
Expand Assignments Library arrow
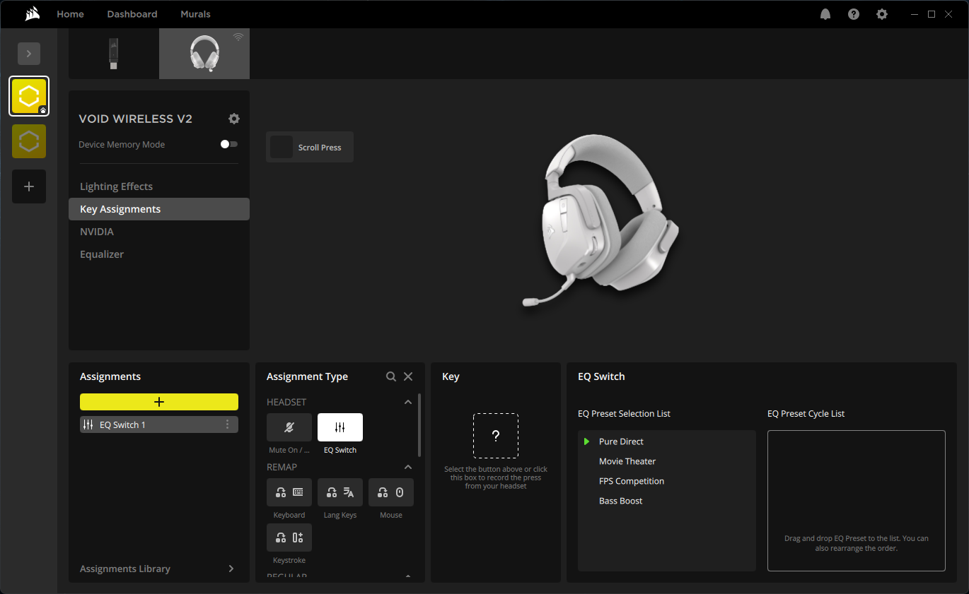click(231, 569)
